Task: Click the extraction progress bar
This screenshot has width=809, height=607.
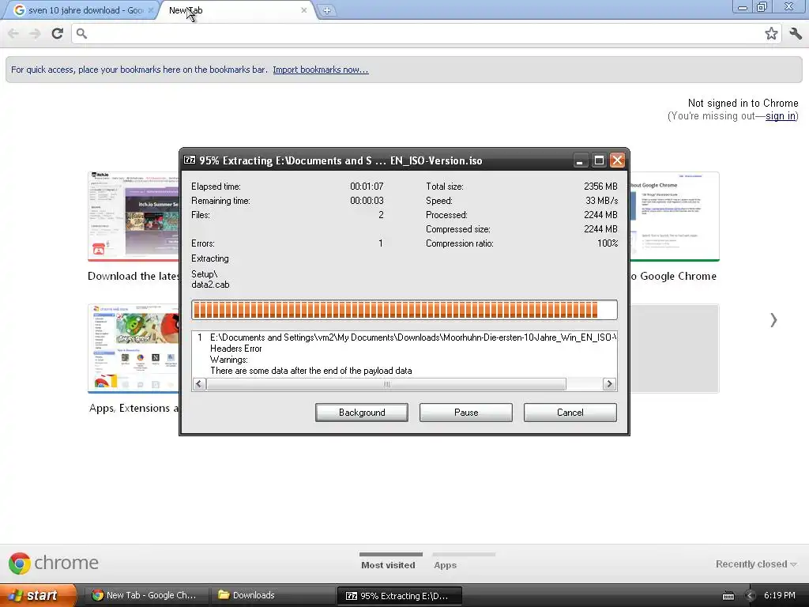Action: click(x=404, y=310)
